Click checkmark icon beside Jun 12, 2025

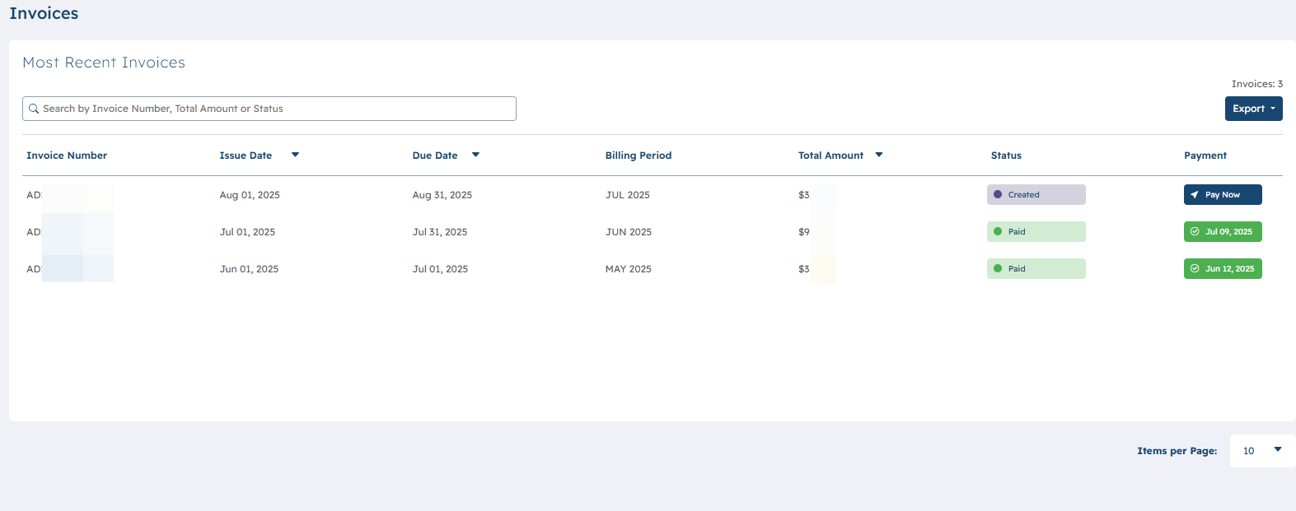[1195, 269]
